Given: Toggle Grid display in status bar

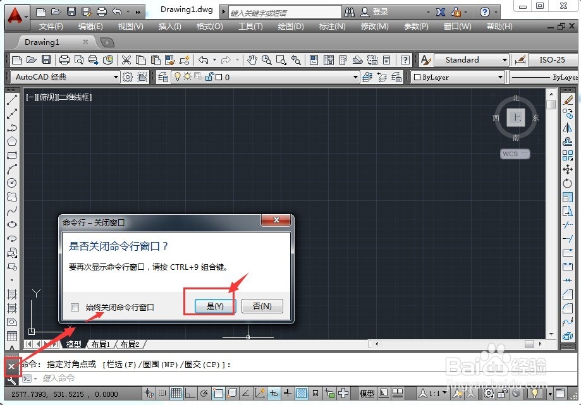Looking at the screenshot, I should [176, 394].
